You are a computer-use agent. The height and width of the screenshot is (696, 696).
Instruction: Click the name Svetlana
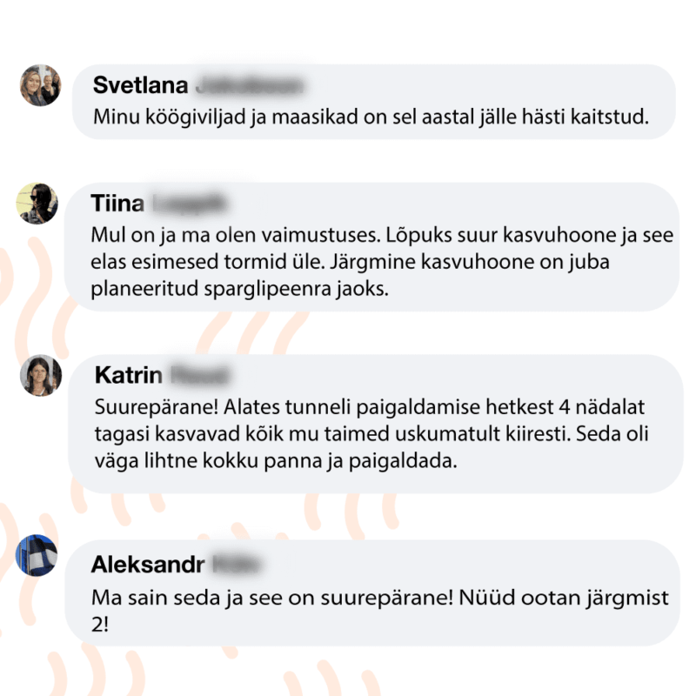(x=140, y=85)
